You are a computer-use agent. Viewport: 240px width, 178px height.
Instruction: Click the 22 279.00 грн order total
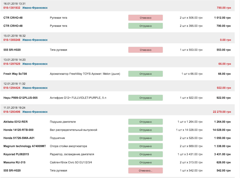(x=222, y=112)
